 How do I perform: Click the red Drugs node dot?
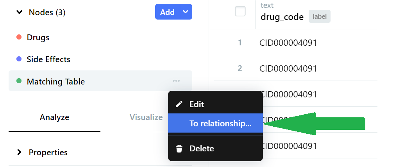(x=19, y=38)
